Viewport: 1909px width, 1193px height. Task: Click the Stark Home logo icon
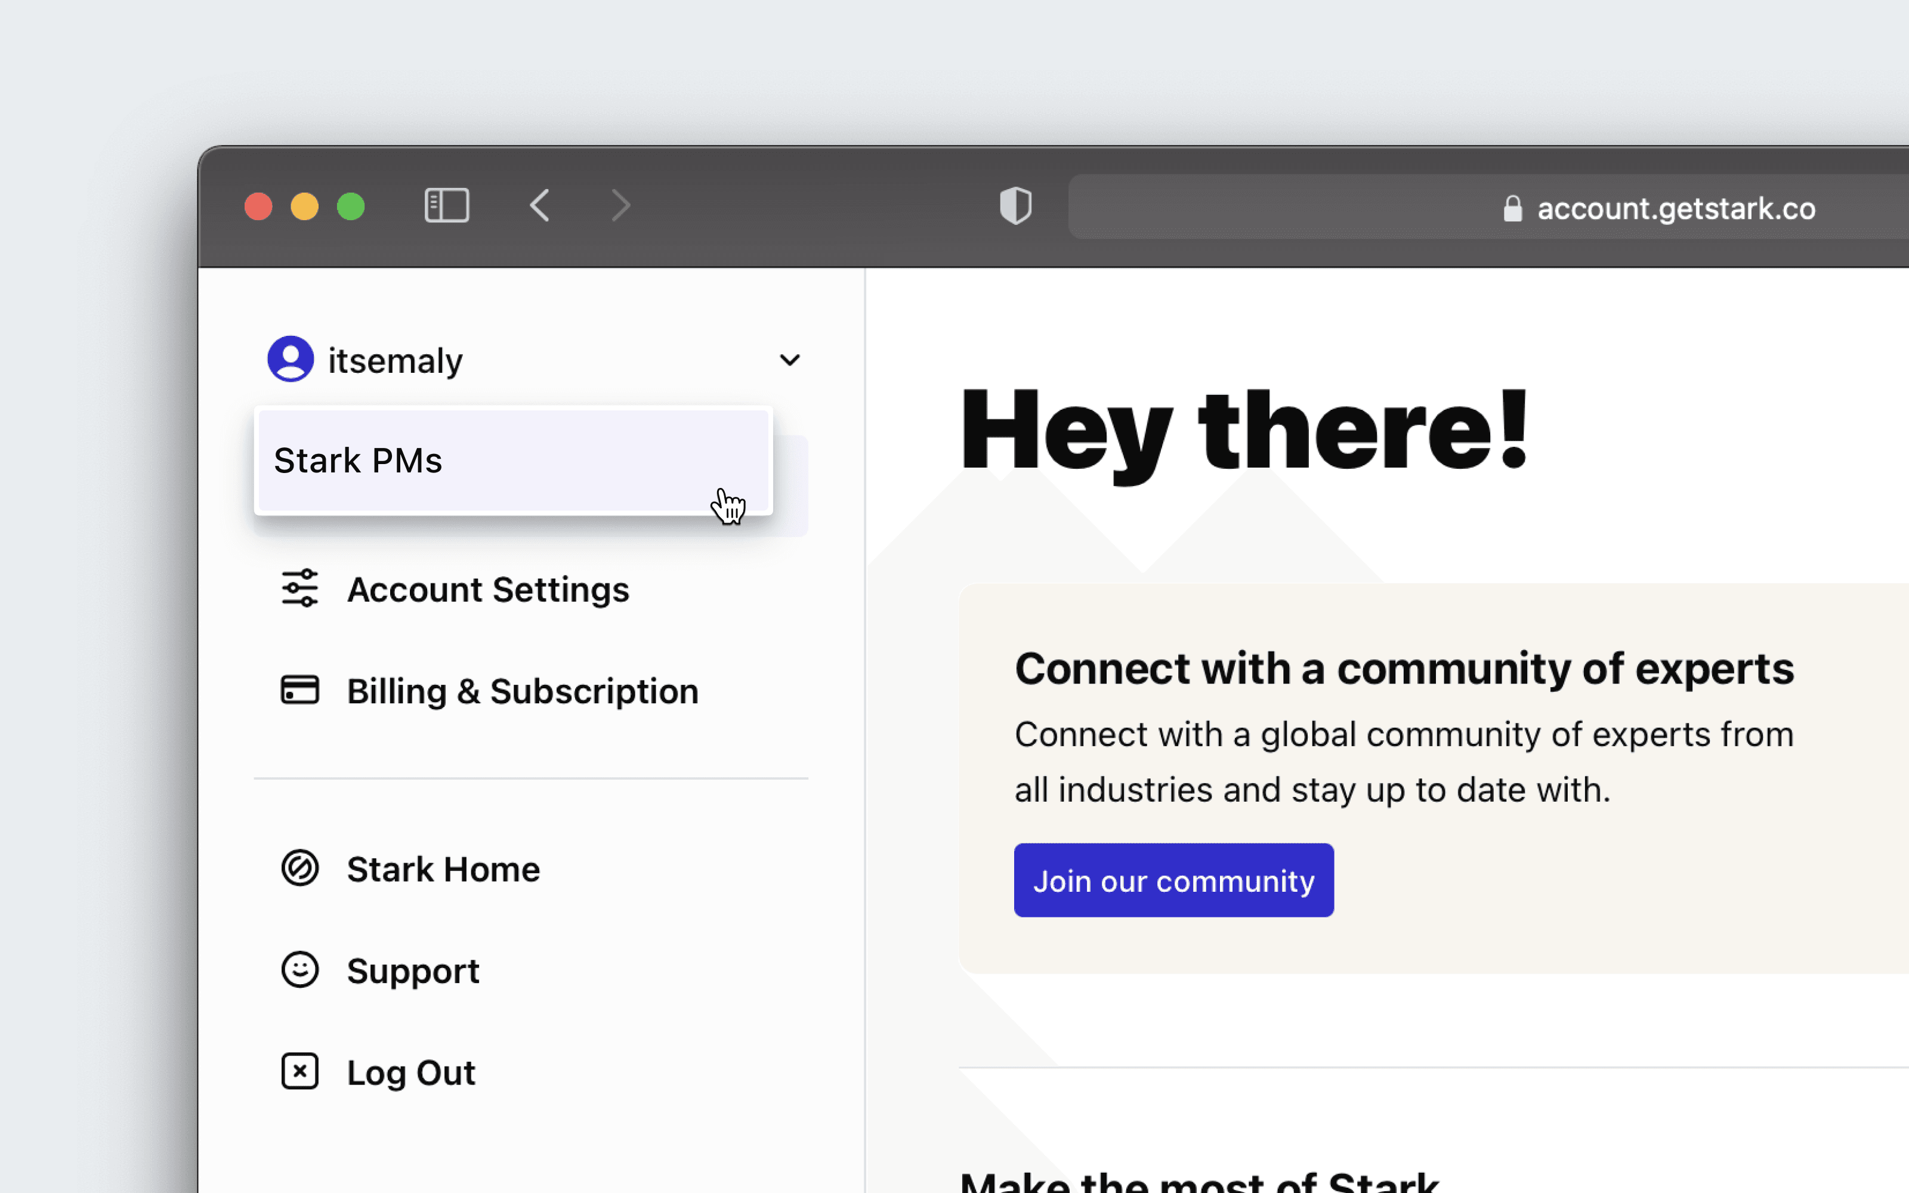(x=299, y=868)
